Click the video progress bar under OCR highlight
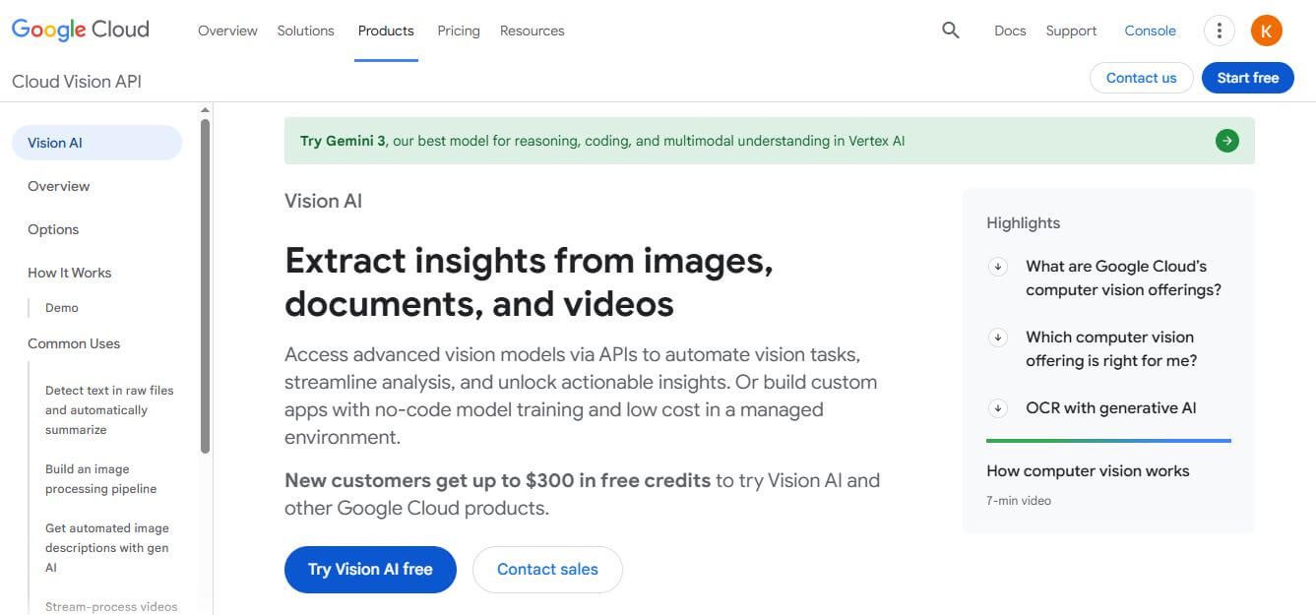The image size is (1316, 615). pyautogui.click(x=1107, y=440)
